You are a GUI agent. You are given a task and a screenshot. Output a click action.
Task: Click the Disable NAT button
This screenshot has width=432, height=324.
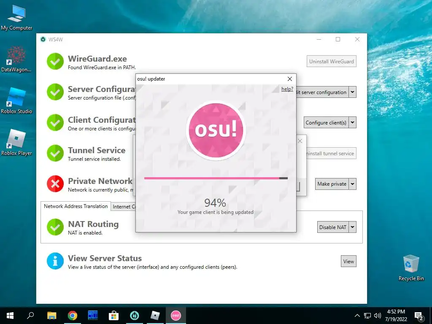click(333, 227)
